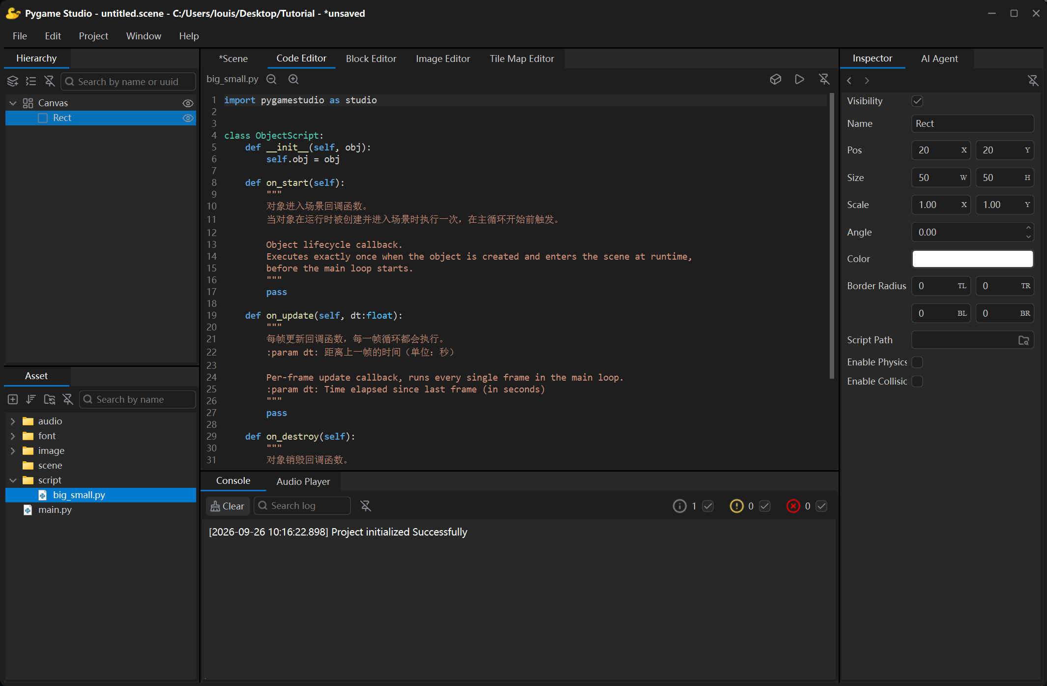Sort assets with the sort icon
Screen dimensions: 1047x686
click(x=31, y=399)
